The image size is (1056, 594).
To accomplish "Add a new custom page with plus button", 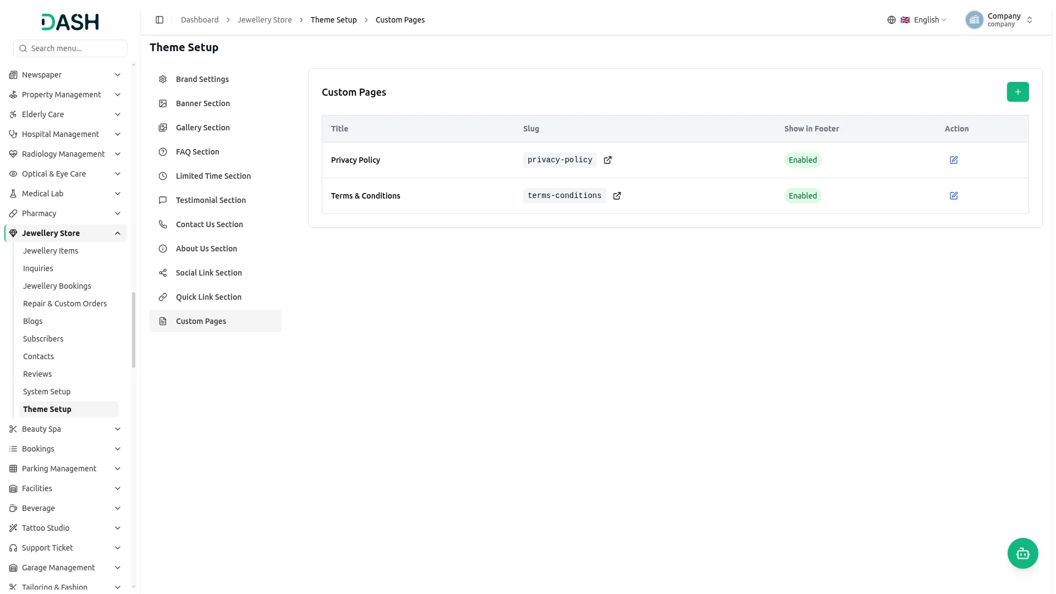I will pyautogui.click(x=1018, y=92).
